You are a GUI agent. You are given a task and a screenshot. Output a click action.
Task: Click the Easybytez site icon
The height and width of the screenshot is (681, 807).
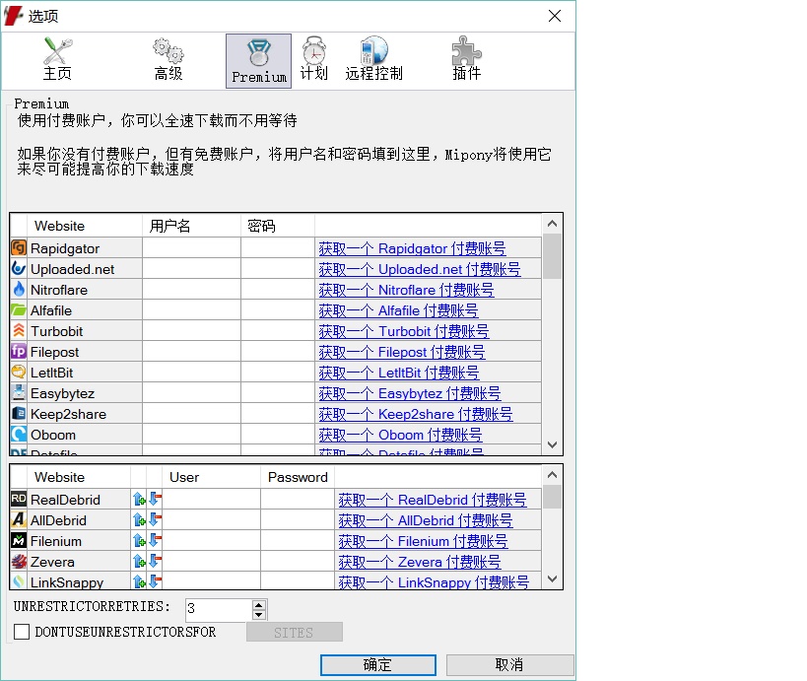click(19, 393)
